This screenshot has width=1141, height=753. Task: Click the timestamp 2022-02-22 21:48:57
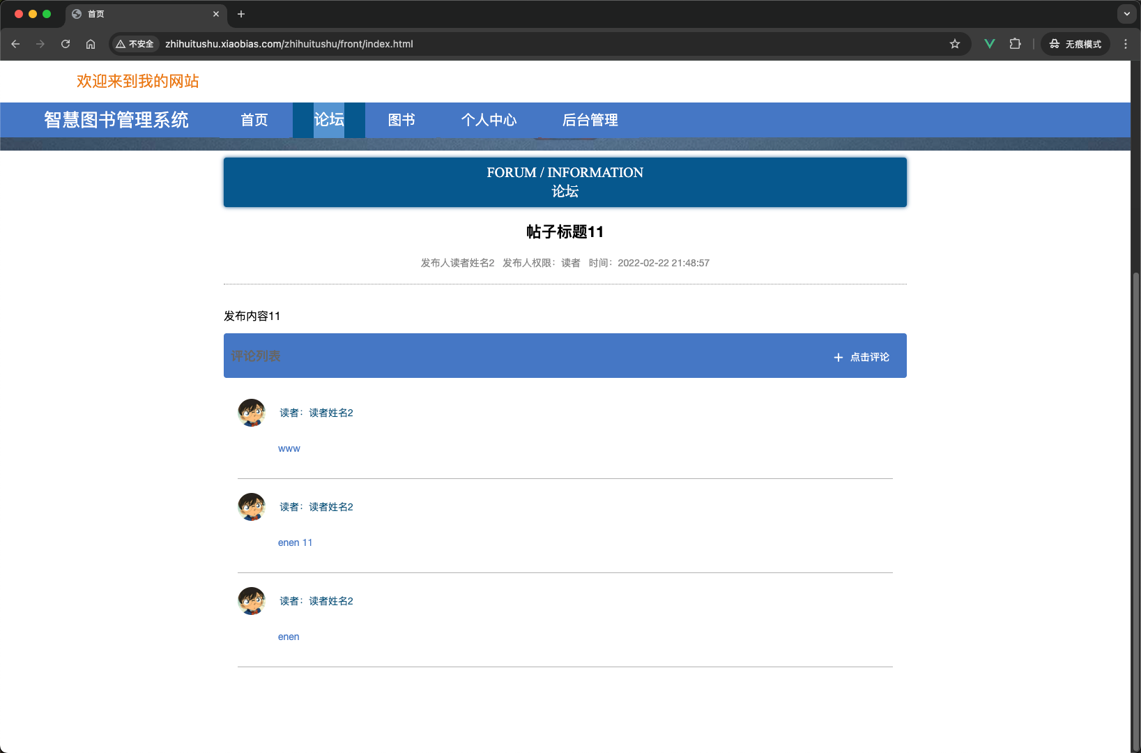tap(664, 263)
